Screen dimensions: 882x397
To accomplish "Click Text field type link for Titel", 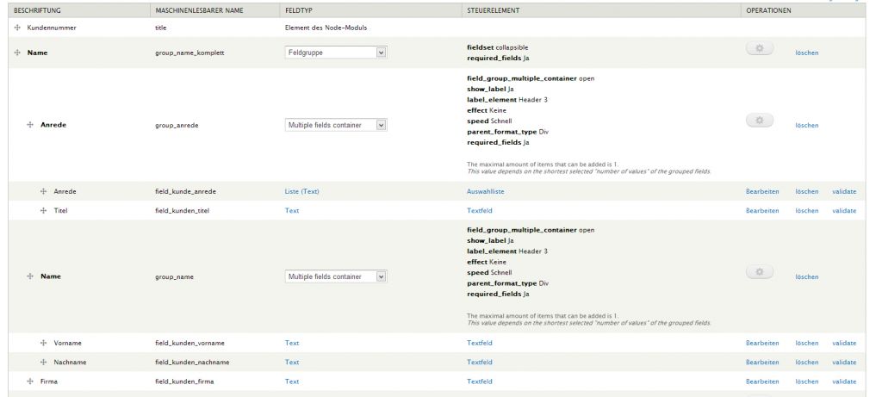I will point(293,210).
